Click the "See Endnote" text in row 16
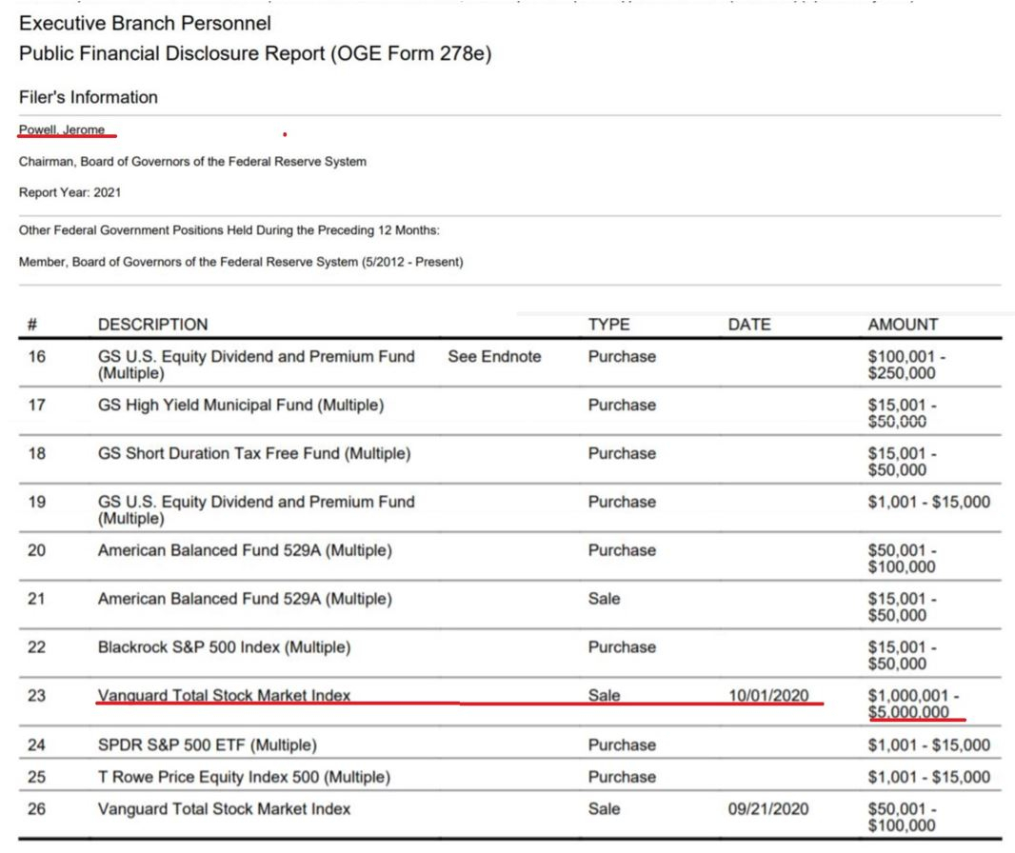 point(494,357)
